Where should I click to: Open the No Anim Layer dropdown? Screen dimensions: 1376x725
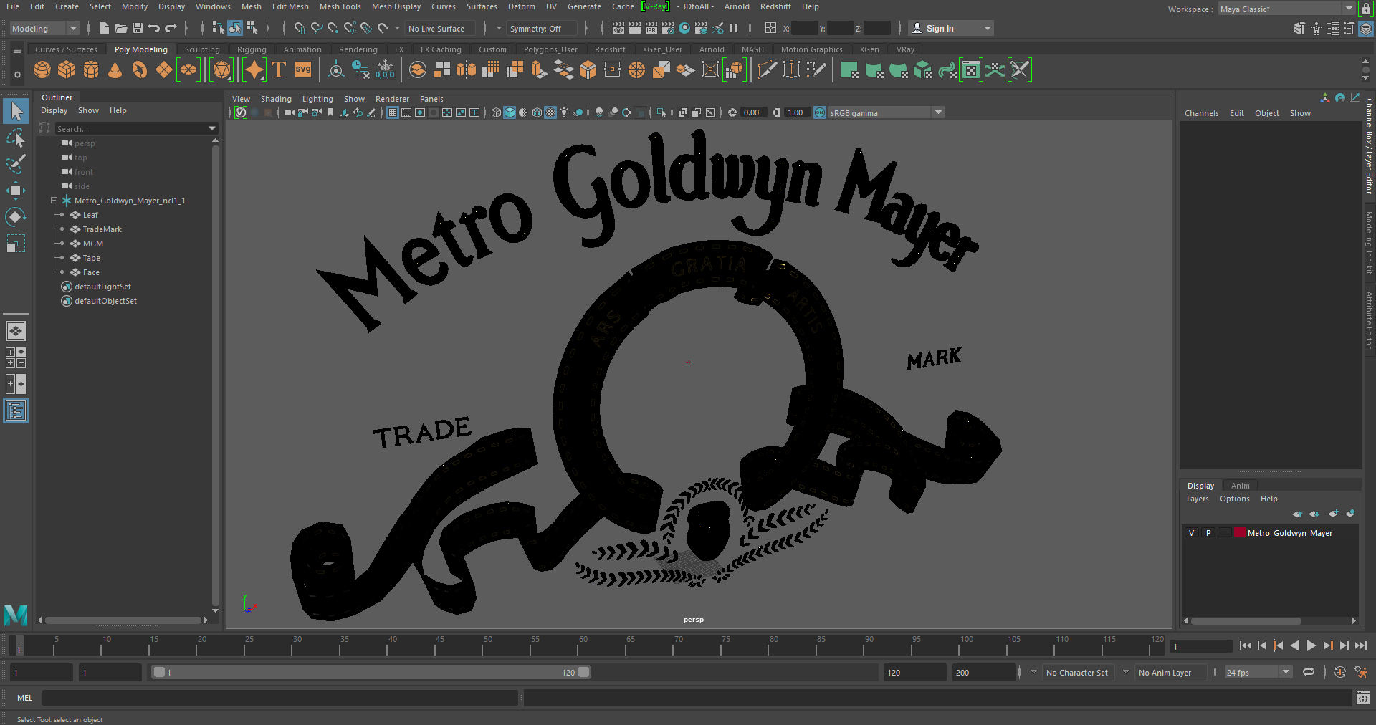tap(1165, 673)
